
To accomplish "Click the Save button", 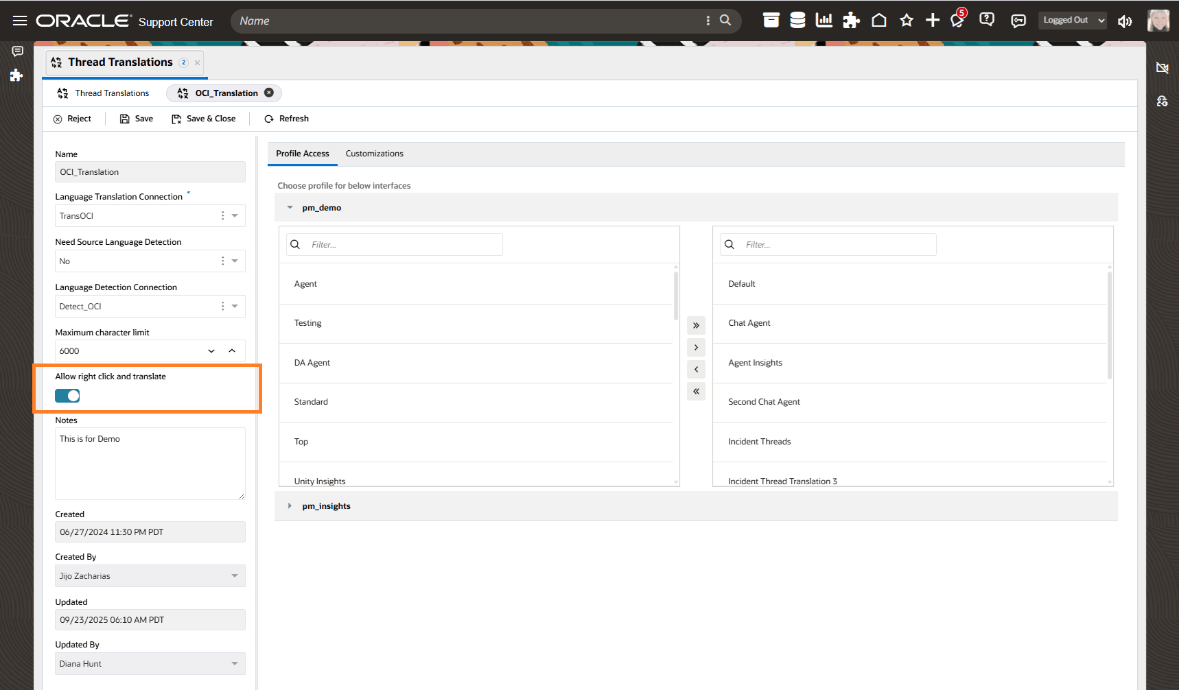I will pyautogui.click(x=137, y=119).
